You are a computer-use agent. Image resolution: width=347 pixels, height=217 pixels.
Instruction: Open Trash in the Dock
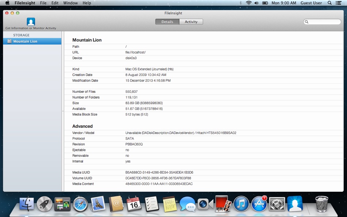click(x=321, y=204)
